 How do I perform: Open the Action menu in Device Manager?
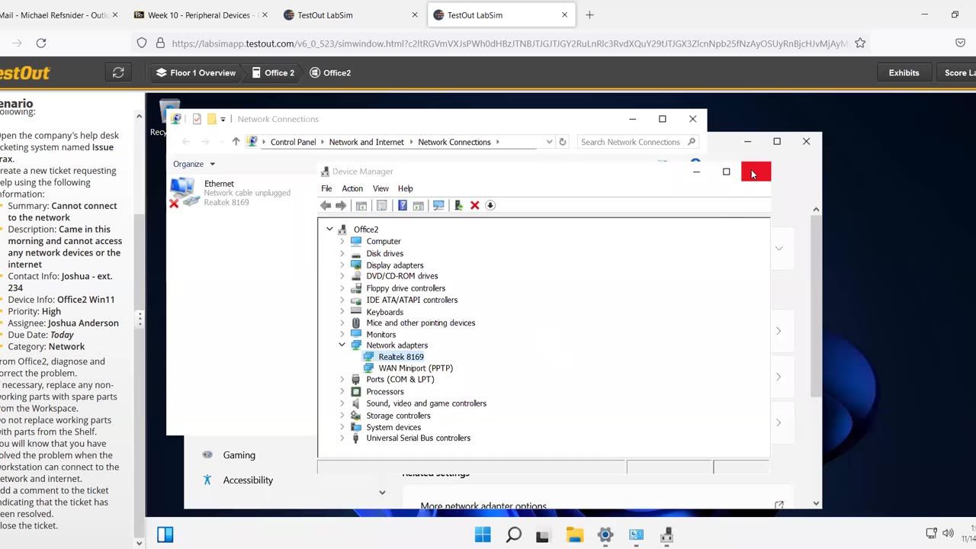352,188
